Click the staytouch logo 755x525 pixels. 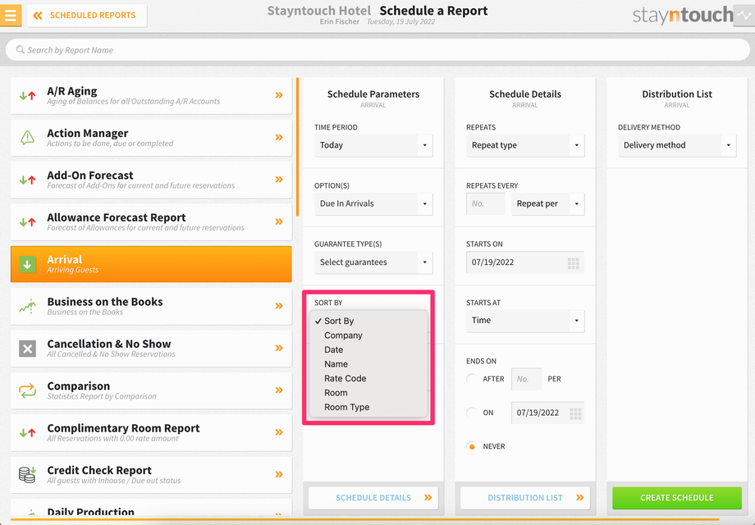(x=682, y=16)
